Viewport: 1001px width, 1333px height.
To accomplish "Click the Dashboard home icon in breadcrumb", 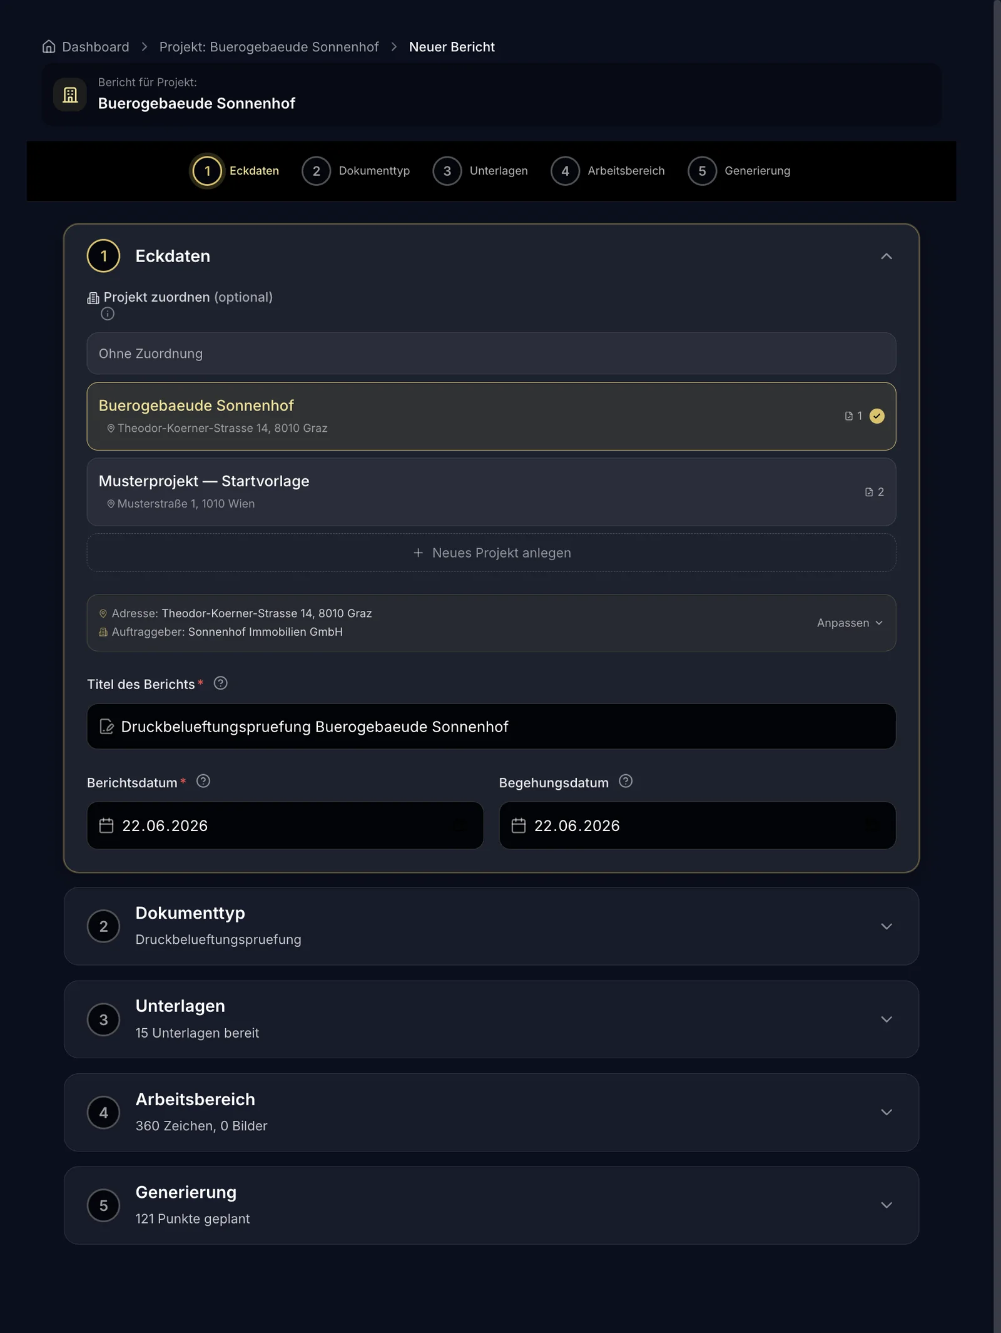I will pyautogui.click(x=49, y=47).
